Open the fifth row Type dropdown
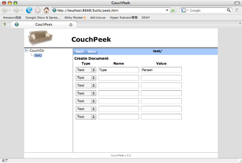The height and width of the screenshot is (163, 242). 86,101
